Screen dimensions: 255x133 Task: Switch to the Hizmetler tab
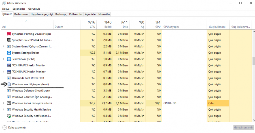click(x=104, y=14)
